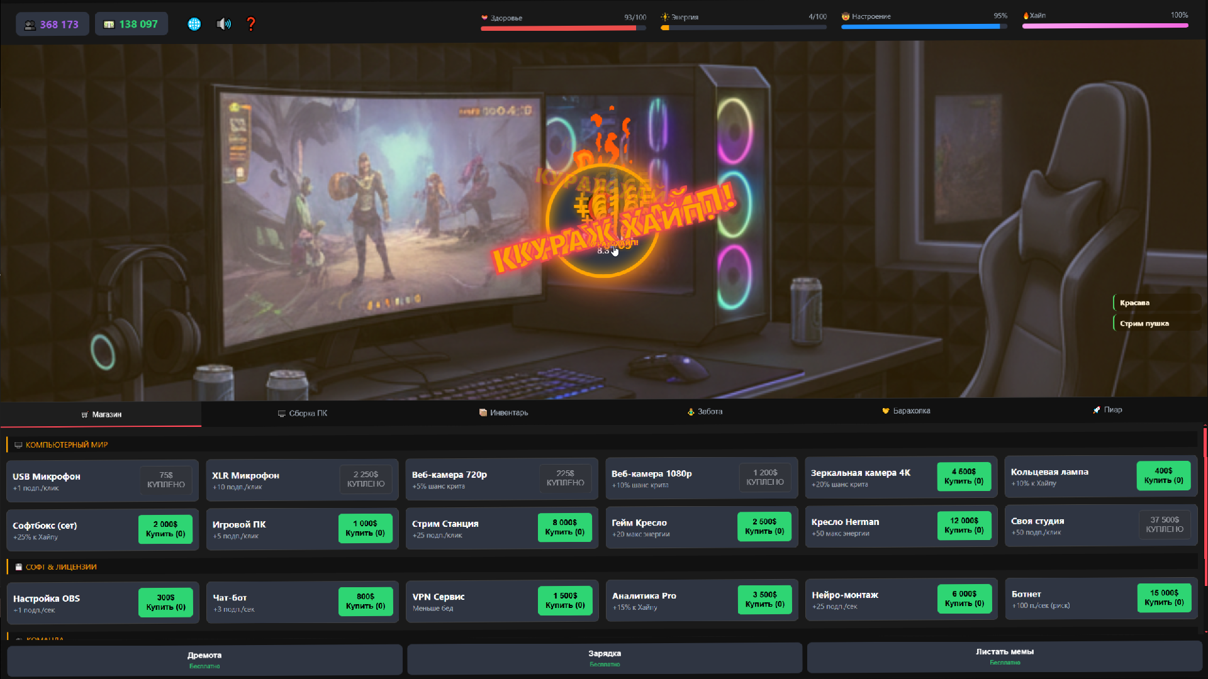The height and width of the screenshot is (679, 1208).
Task: Expand the КОМАНДА section
Action: coord(44,639)
